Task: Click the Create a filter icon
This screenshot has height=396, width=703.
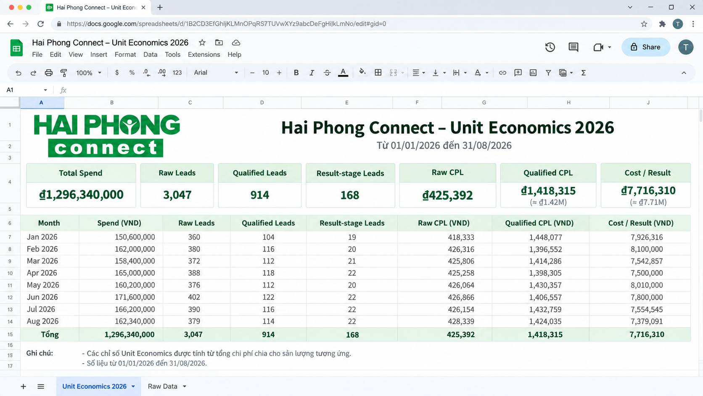Action: click(548, 73)
